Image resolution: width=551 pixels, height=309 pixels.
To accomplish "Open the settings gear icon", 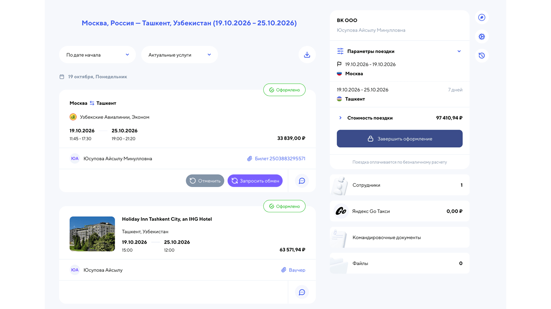I will [x=482, y=37].
